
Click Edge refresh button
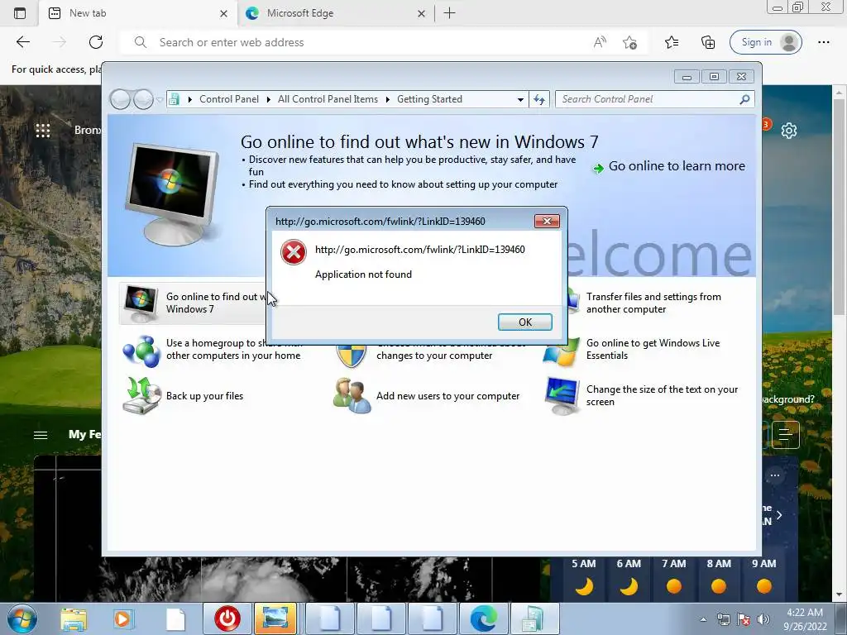[96, 42]
